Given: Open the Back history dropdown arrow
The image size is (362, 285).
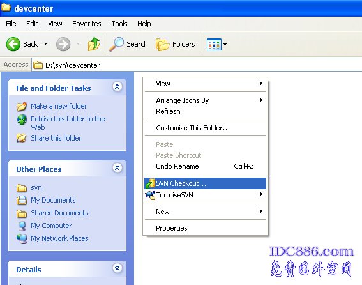Looking at the screenshot, I should click(46, 43).
